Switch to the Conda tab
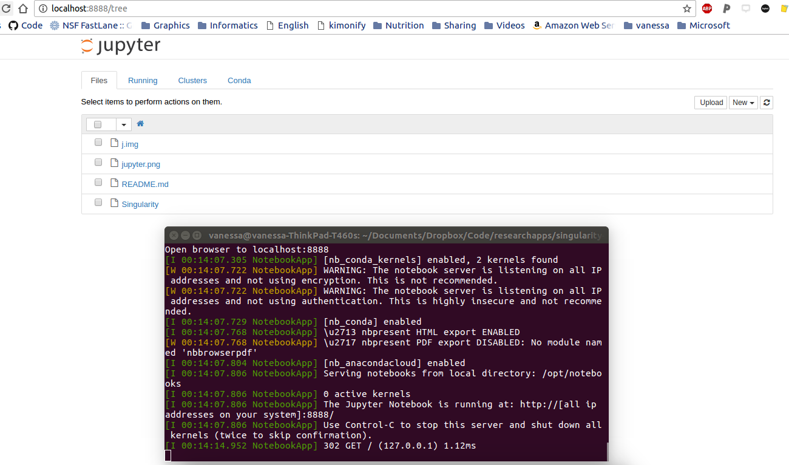The width and height of the screenshot is (789, 465). [x=239, y=80]
